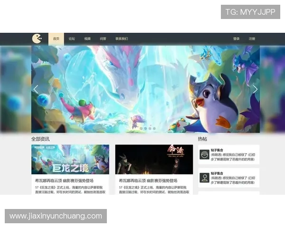This screenshot has width=285, height=228.
Task: Open second 希瓦娜再临云顶 article title
Action: 148,181
